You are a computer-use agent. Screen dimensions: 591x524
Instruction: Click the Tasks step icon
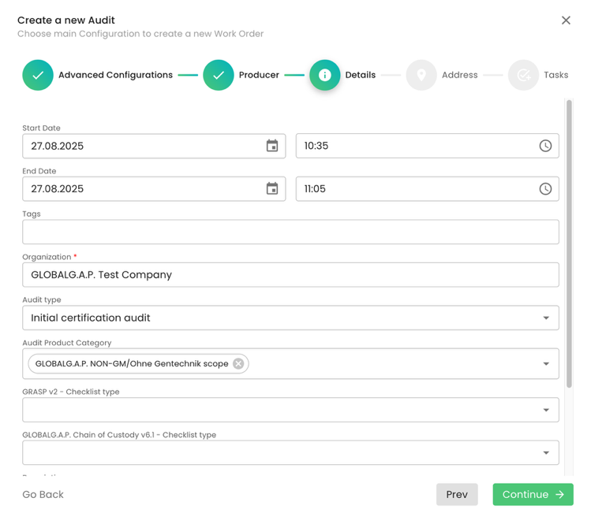tap(523, 75)
